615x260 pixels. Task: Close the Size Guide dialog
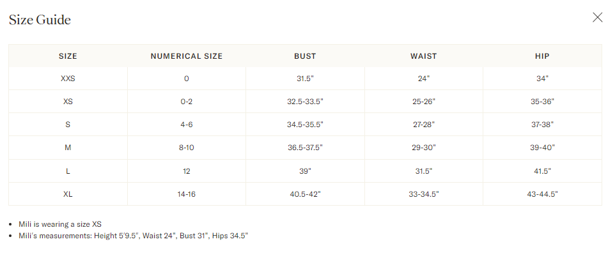tap(598, 18)
